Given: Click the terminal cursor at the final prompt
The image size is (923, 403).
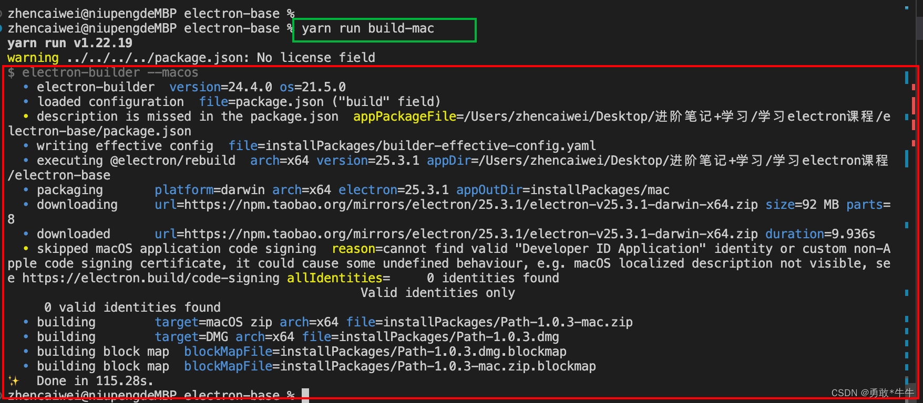Looking at the screenshot, I should tap(305, 395).
